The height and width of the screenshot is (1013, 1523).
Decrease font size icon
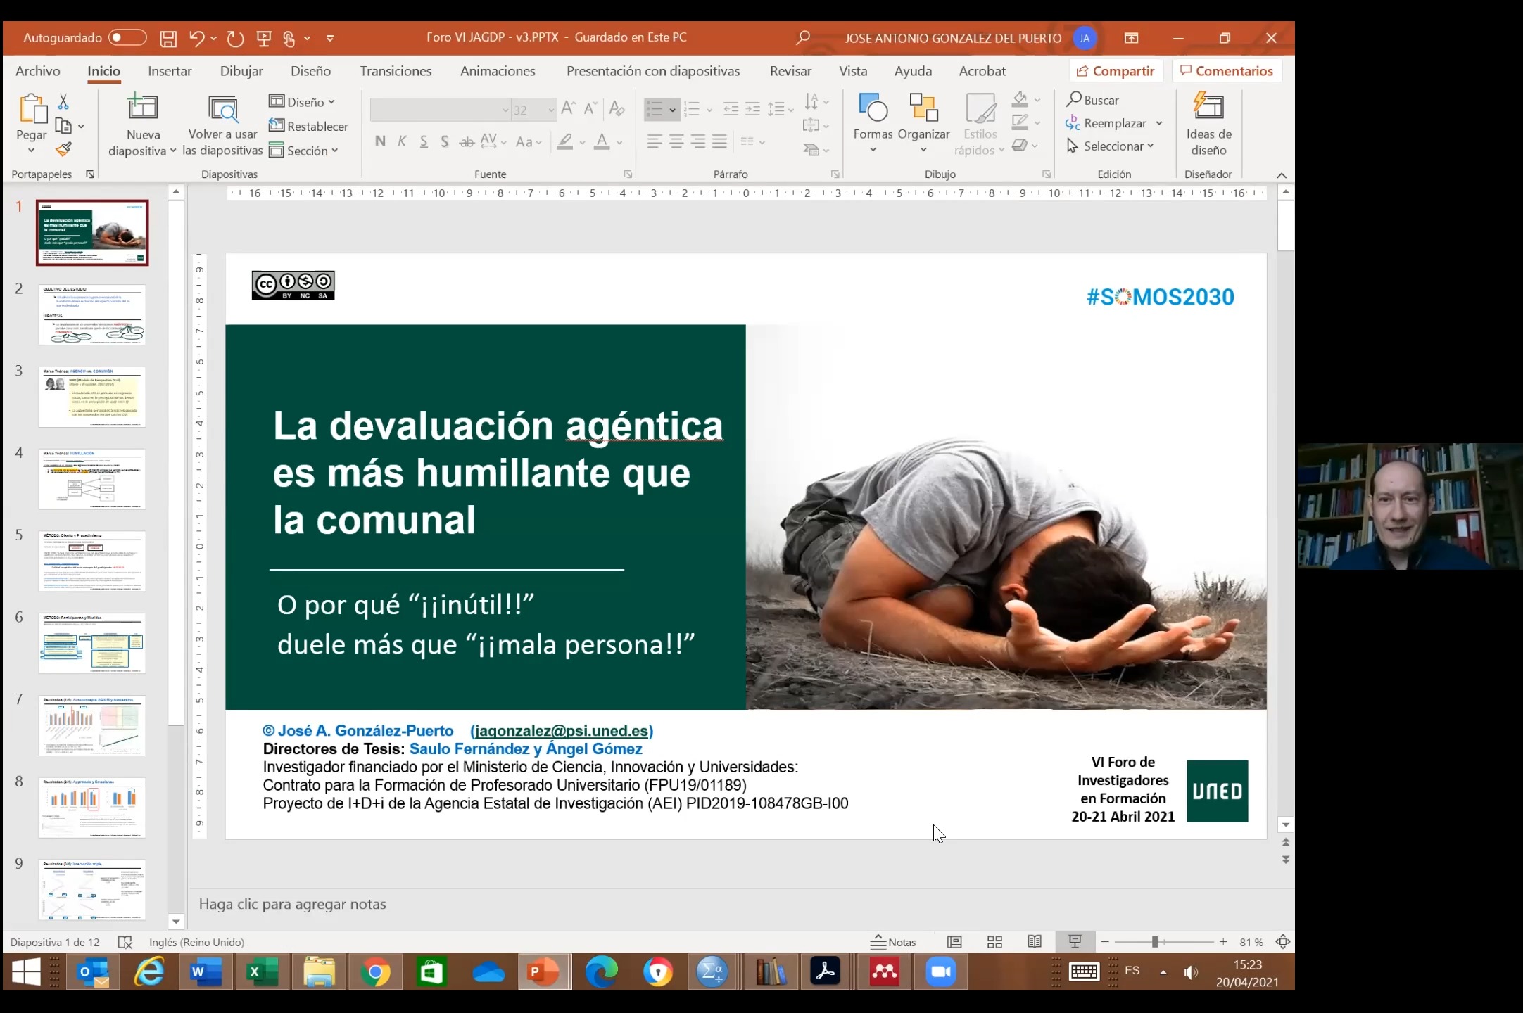(x=591, y=108)
